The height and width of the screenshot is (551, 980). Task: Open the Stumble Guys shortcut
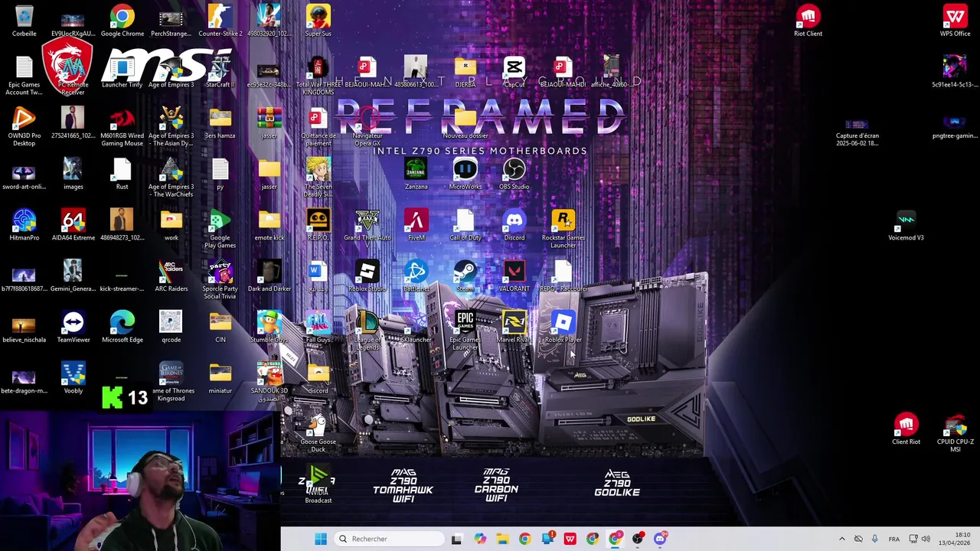269,328
